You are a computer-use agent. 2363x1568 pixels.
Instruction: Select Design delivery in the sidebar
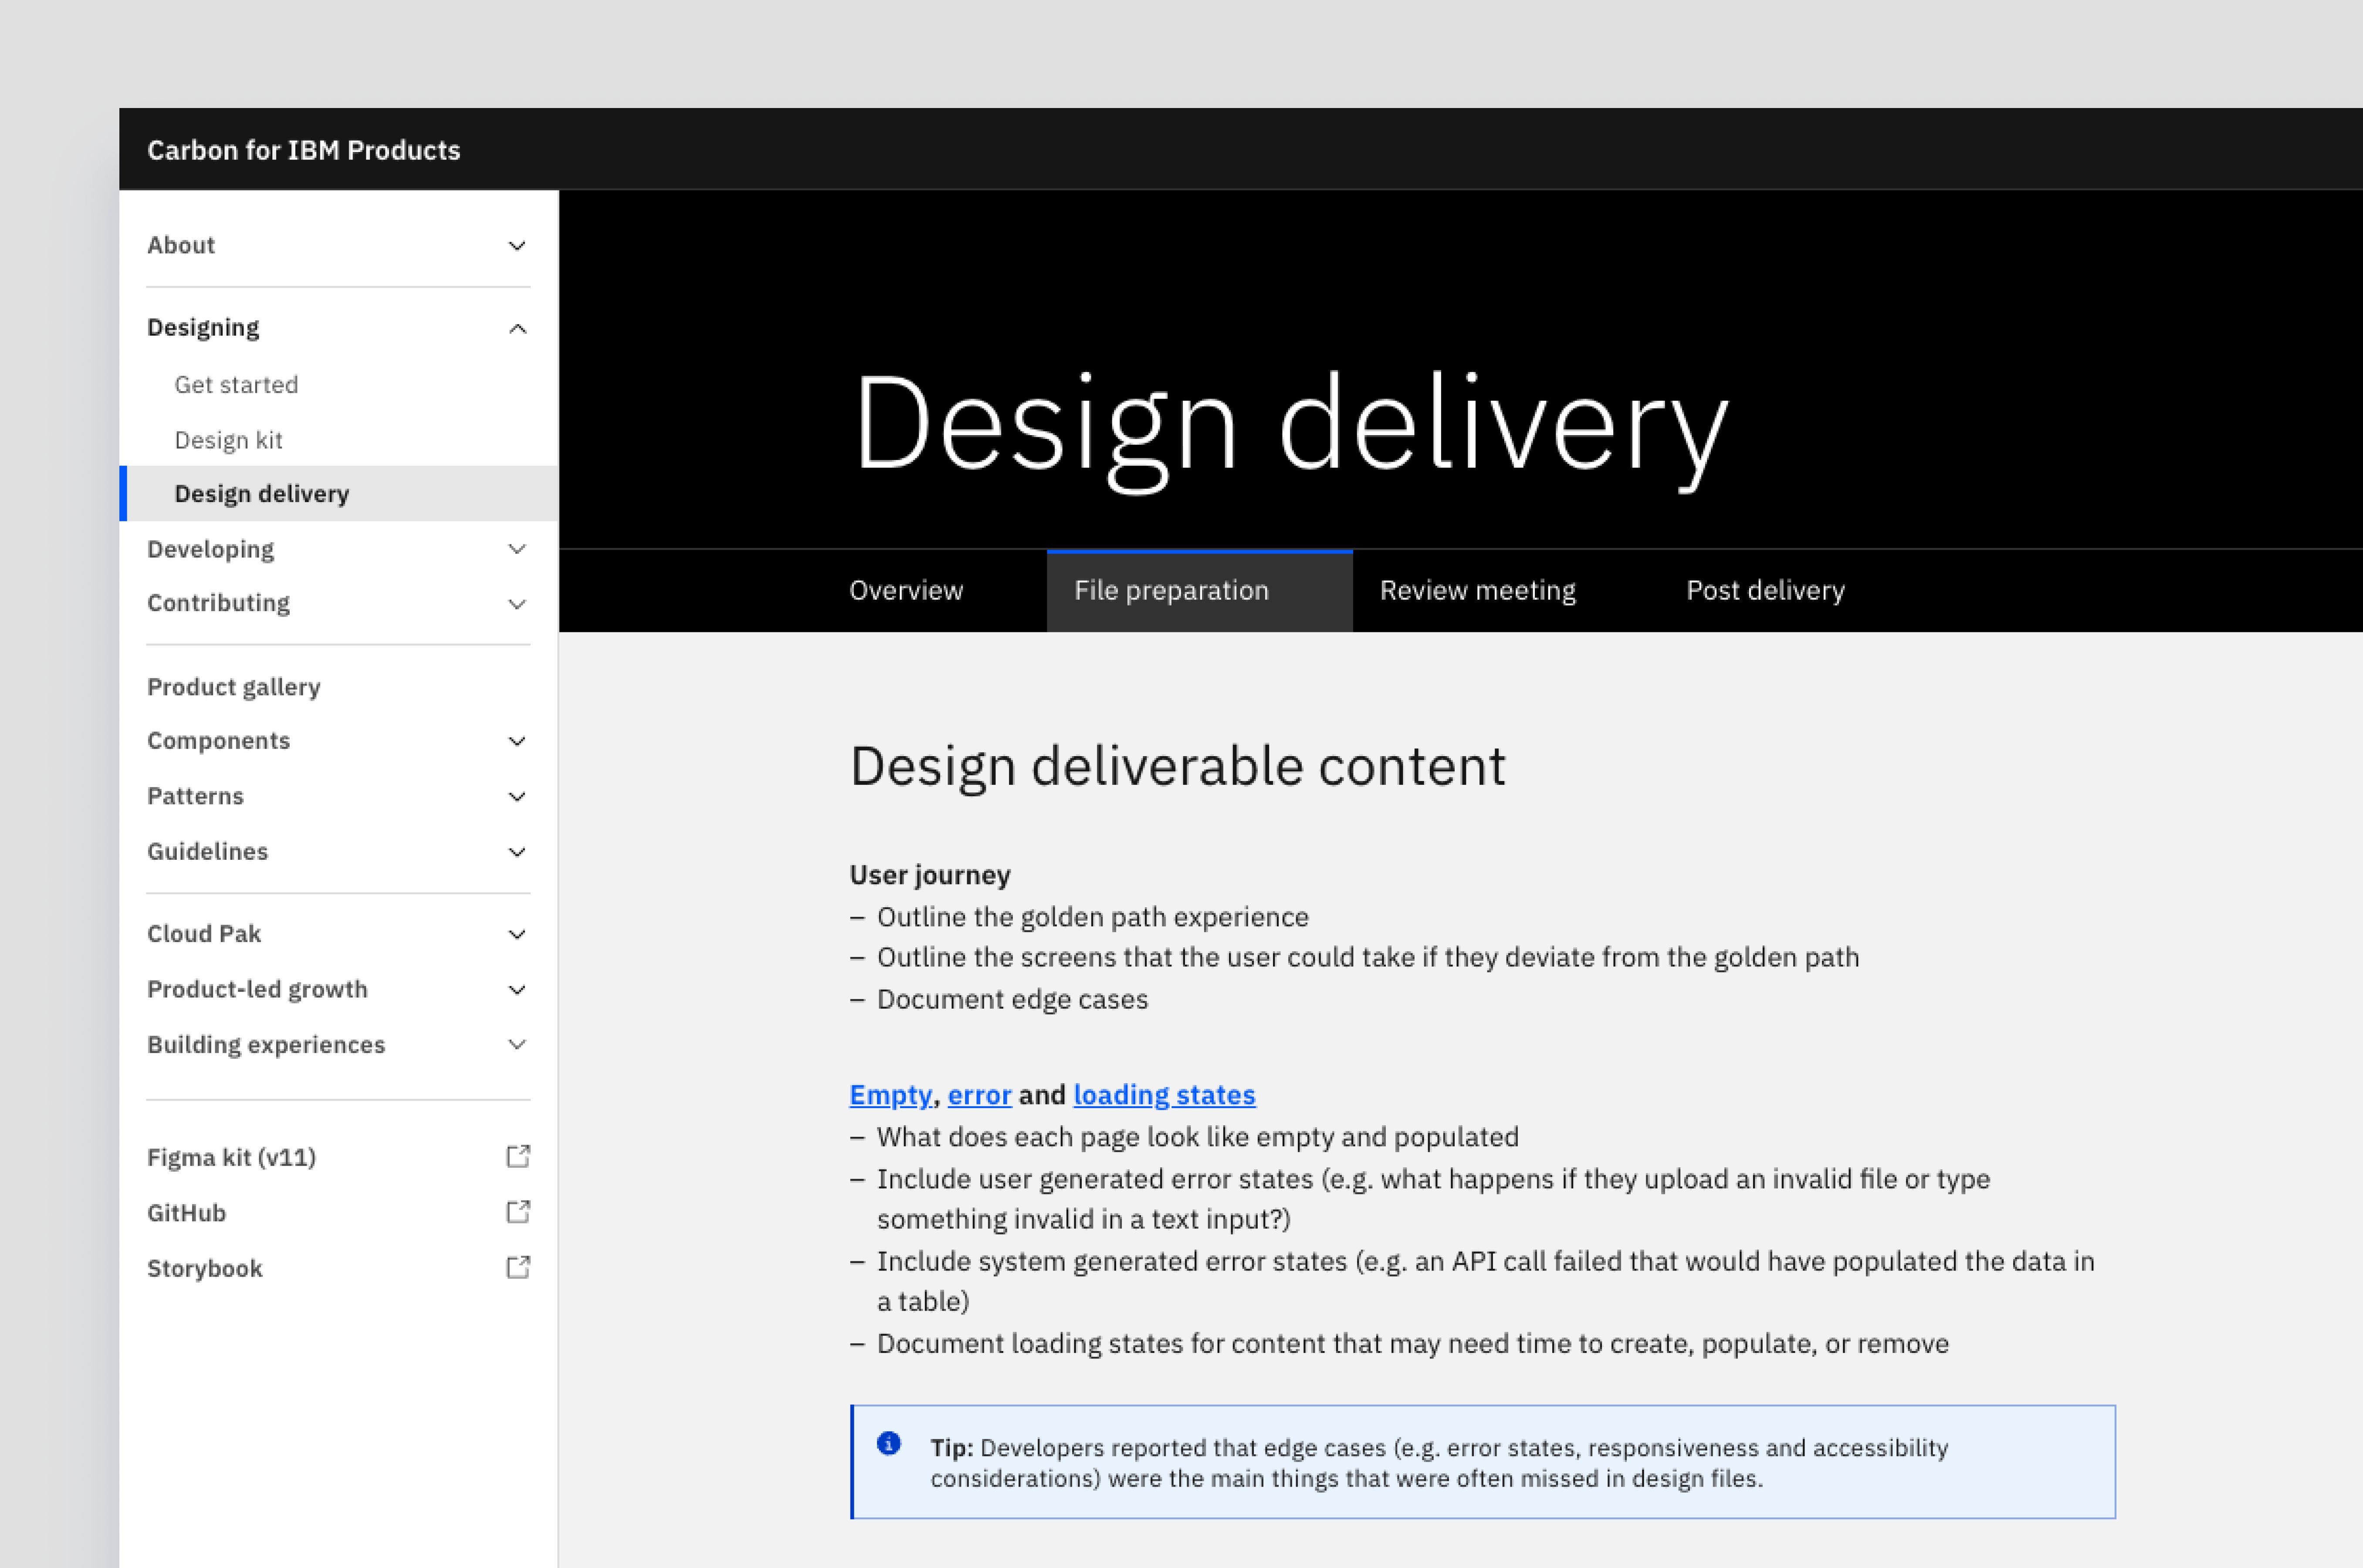click(x=338, y=493)
